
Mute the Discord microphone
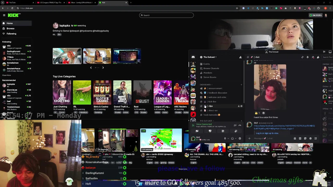coord(225,139)
